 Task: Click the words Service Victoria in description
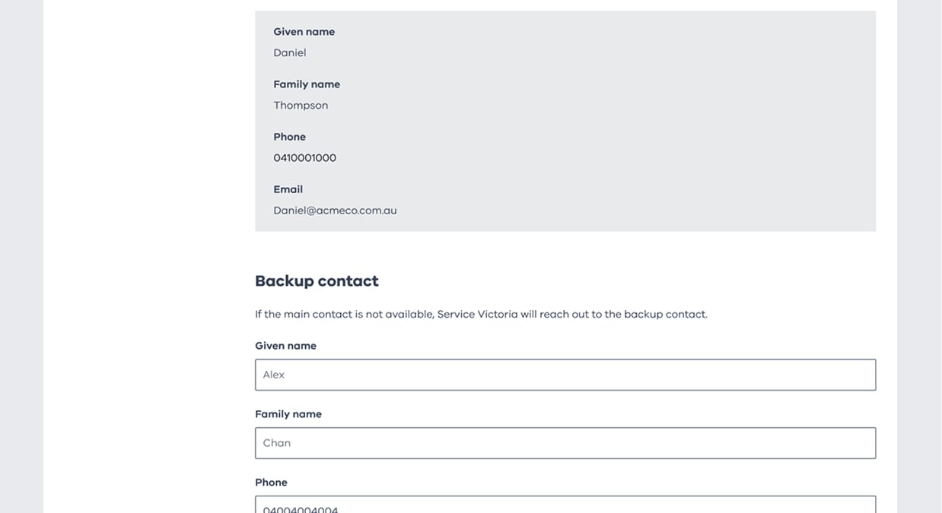pos(477,314)
